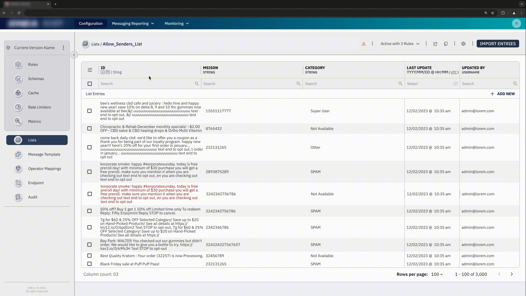Viewport: 526px width, 296px height.
Task: Select the checkbox for the Chiropractic entry row
Action: pyautogui.click(x=89, y=128)
